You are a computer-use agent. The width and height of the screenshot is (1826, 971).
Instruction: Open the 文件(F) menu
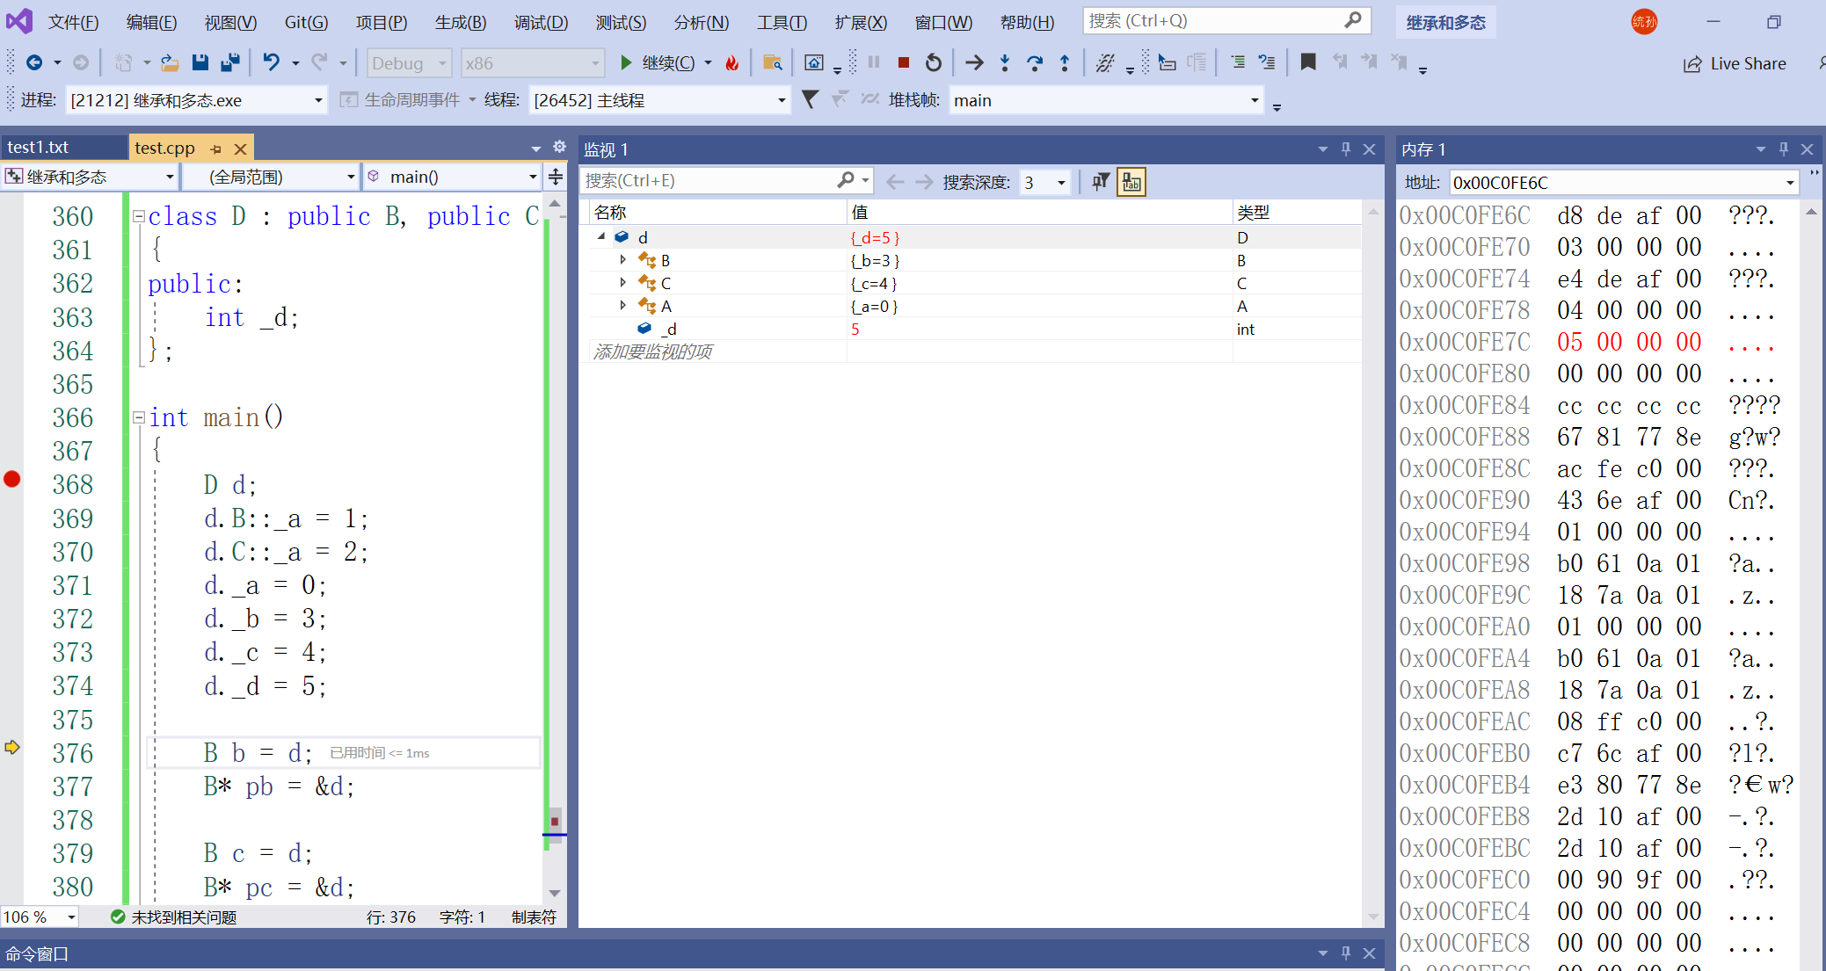[73, 22]
